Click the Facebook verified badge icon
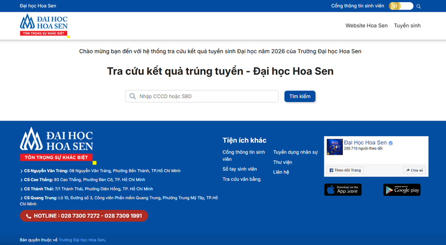The image size is (446, 245). tap(391, 143)
